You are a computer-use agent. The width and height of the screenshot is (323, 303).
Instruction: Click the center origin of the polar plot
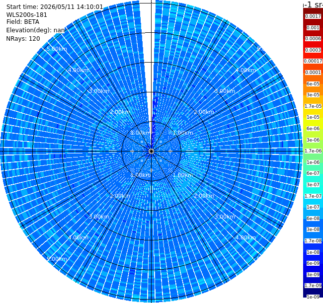[x=152, y=151]
